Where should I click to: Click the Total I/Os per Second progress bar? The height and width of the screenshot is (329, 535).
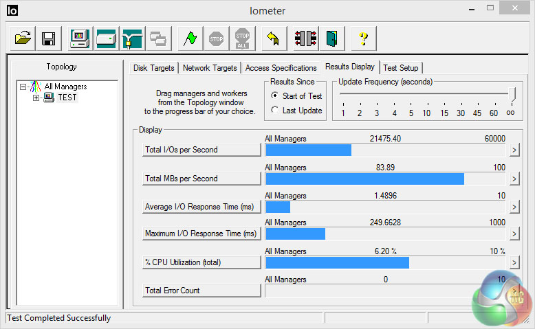coord(385,150)
